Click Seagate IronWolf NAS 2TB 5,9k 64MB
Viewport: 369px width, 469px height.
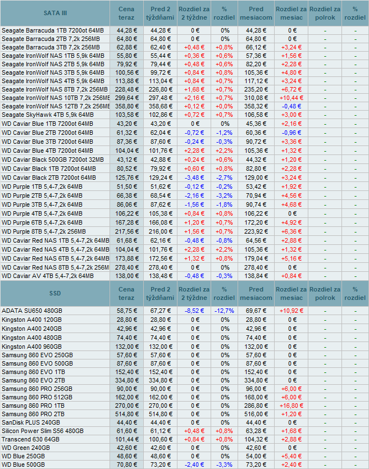point(53,64)
